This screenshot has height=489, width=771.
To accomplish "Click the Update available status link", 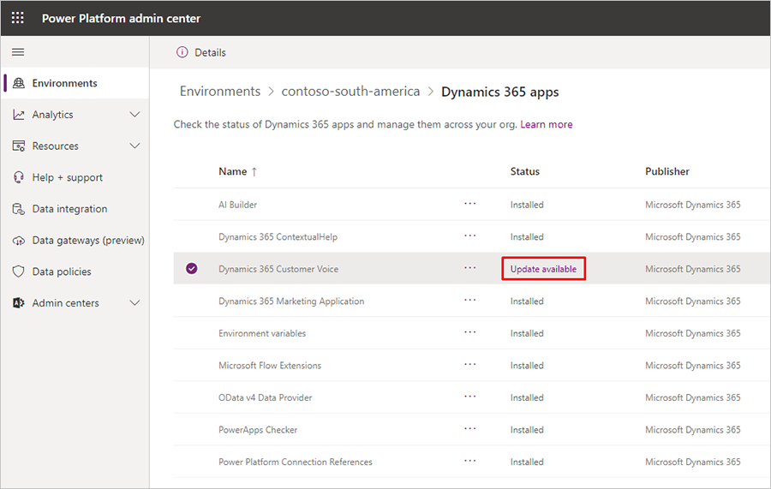I will (x=543, y=269).
